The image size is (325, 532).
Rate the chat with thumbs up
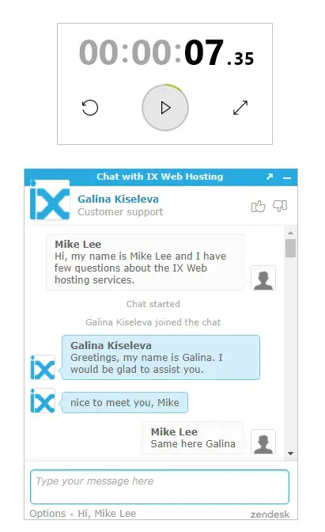[x=258, y=206]
